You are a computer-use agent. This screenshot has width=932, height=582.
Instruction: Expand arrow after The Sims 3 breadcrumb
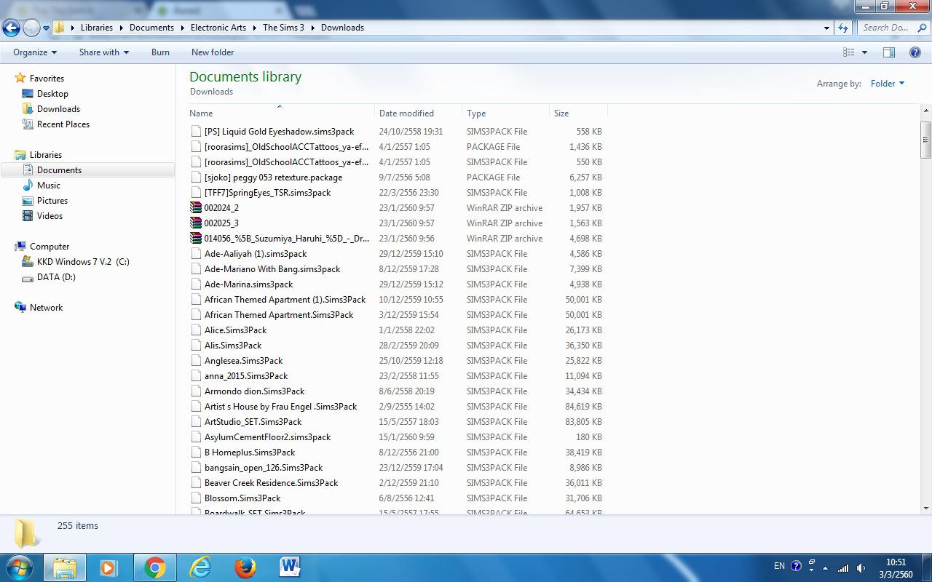[x=312, y=28]
